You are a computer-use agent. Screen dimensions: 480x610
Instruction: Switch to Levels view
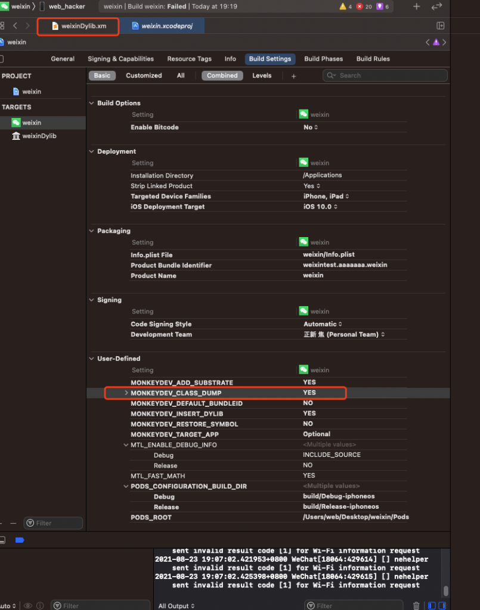262,76
